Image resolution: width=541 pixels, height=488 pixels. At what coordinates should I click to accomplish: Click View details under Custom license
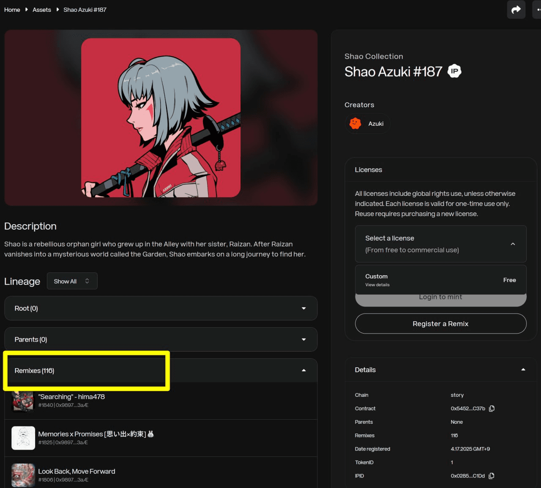click(377, 285)
